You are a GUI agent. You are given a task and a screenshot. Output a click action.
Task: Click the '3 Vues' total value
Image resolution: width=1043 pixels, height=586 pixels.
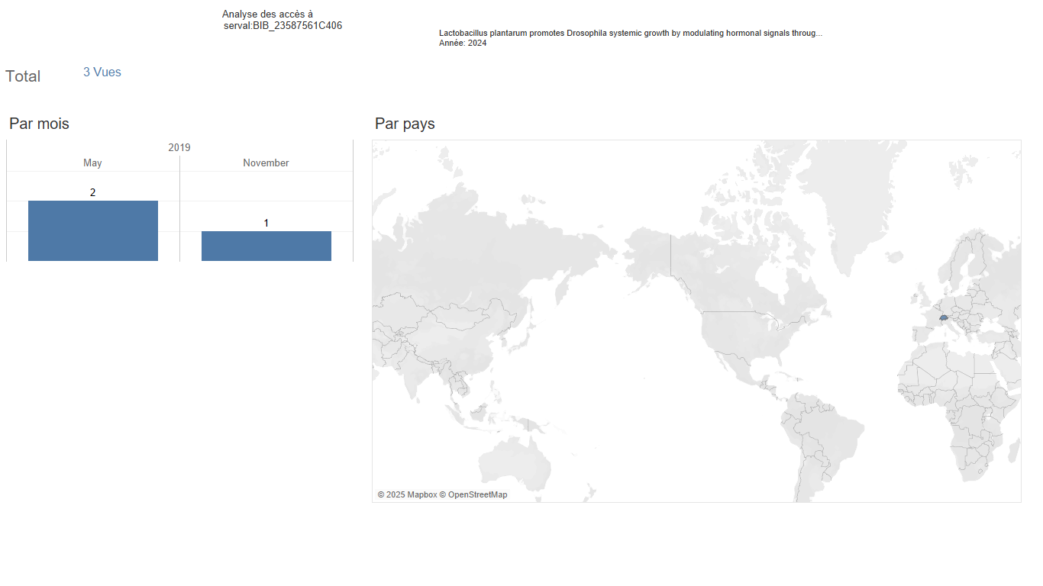pyautogui.click(x=102, y=72)
